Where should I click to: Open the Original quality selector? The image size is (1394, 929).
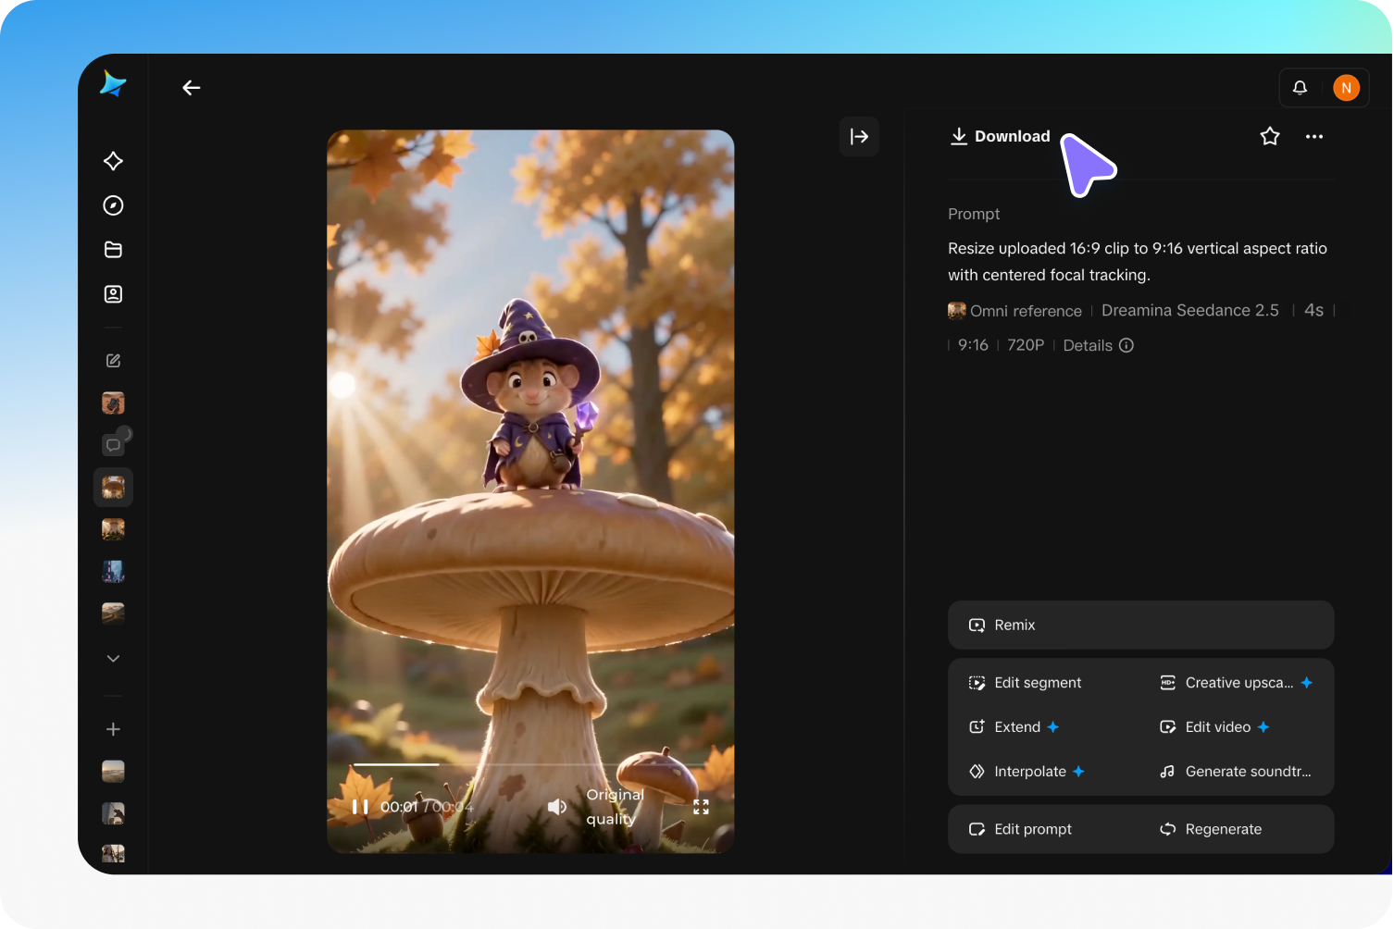coord(615,807)
